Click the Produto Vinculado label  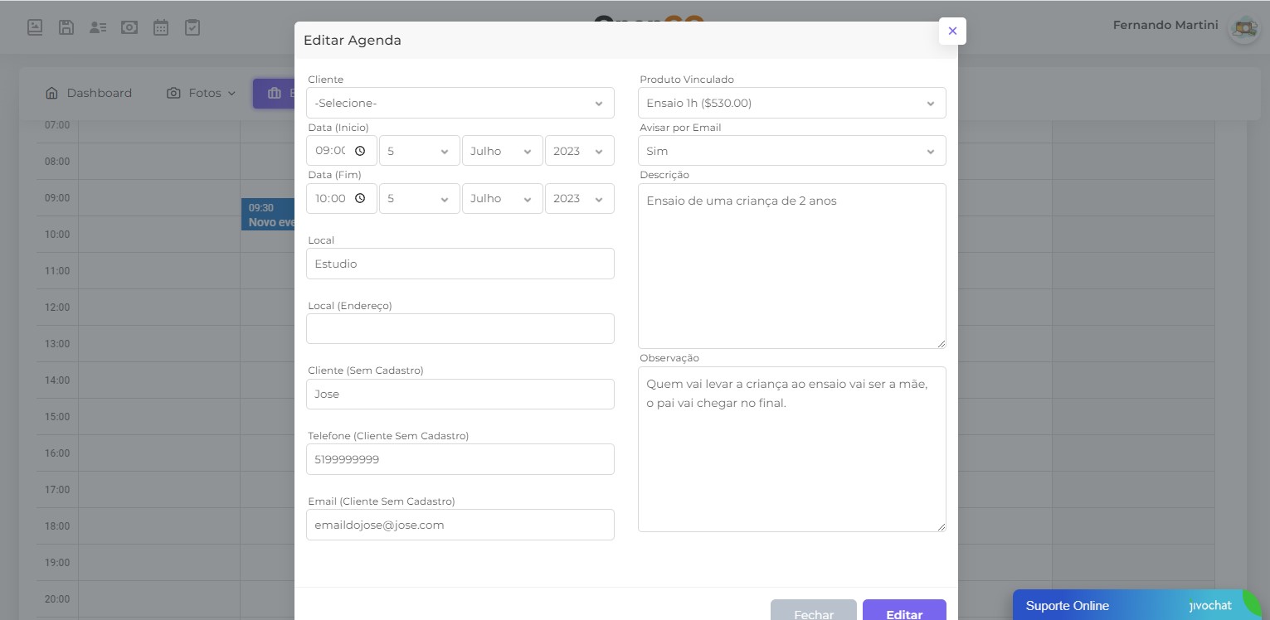click(687, 80)
